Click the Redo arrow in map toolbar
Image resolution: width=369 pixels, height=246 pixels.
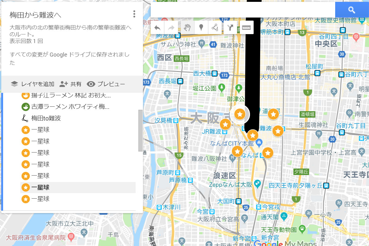(x=171, y=28)
